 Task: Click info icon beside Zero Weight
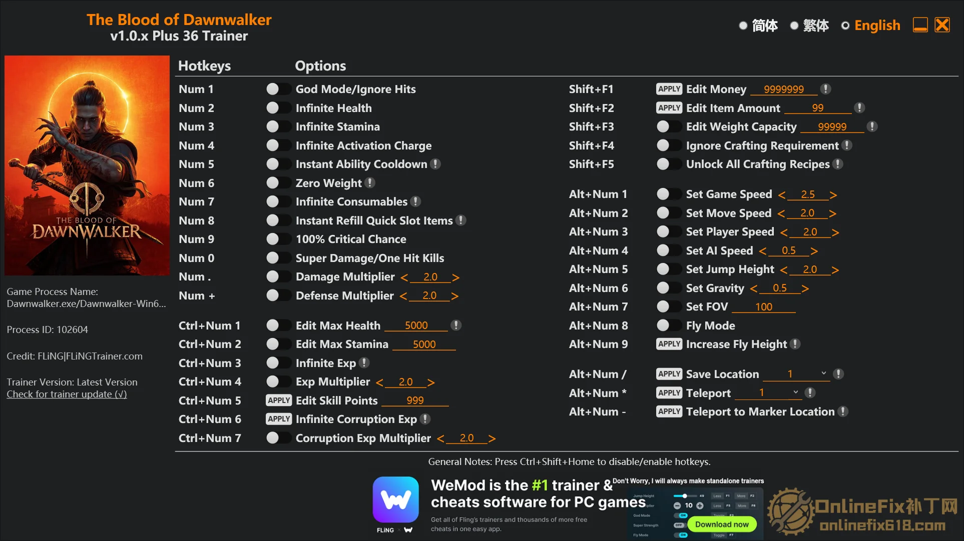pyautogui.click(x=370, y=183)
